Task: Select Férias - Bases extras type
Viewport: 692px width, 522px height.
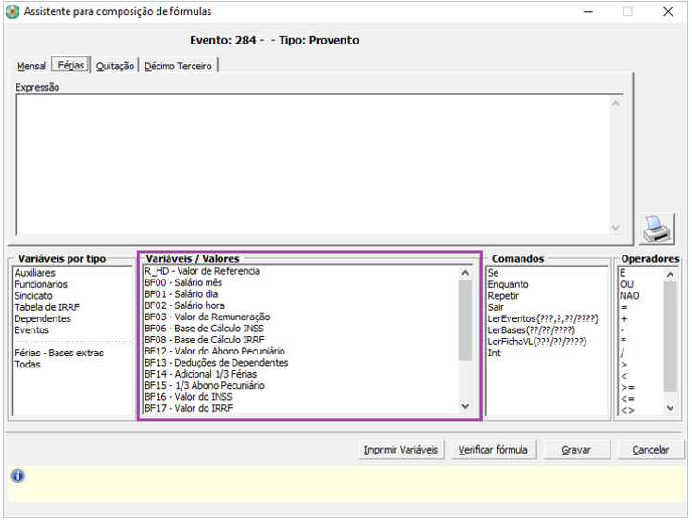Action: [x=58, y=354]
